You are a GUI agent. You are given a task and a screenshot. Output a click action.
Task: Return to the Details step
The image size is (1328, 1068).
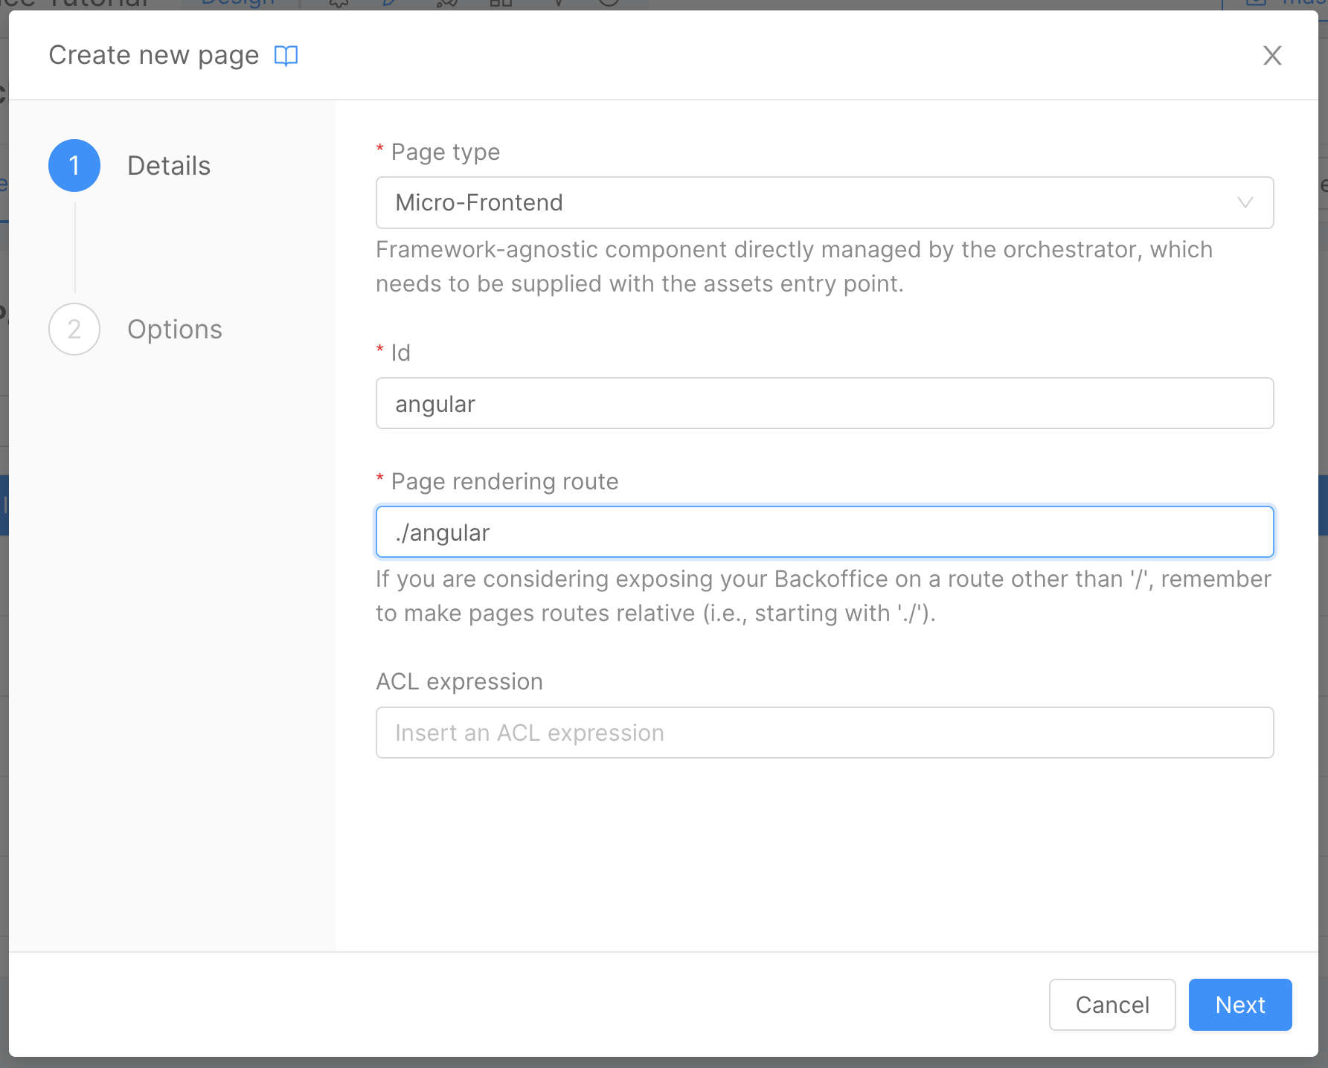click(x=168, y=165)
